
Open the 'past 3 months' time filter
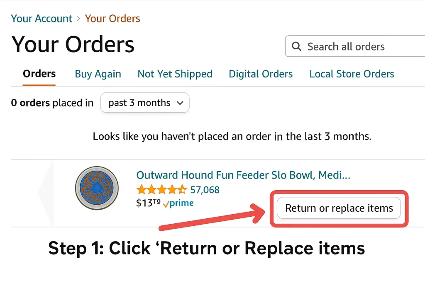144,102
